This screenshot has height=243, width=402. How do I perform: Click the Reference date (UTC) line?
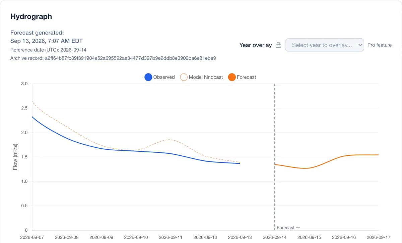point(48,50)
